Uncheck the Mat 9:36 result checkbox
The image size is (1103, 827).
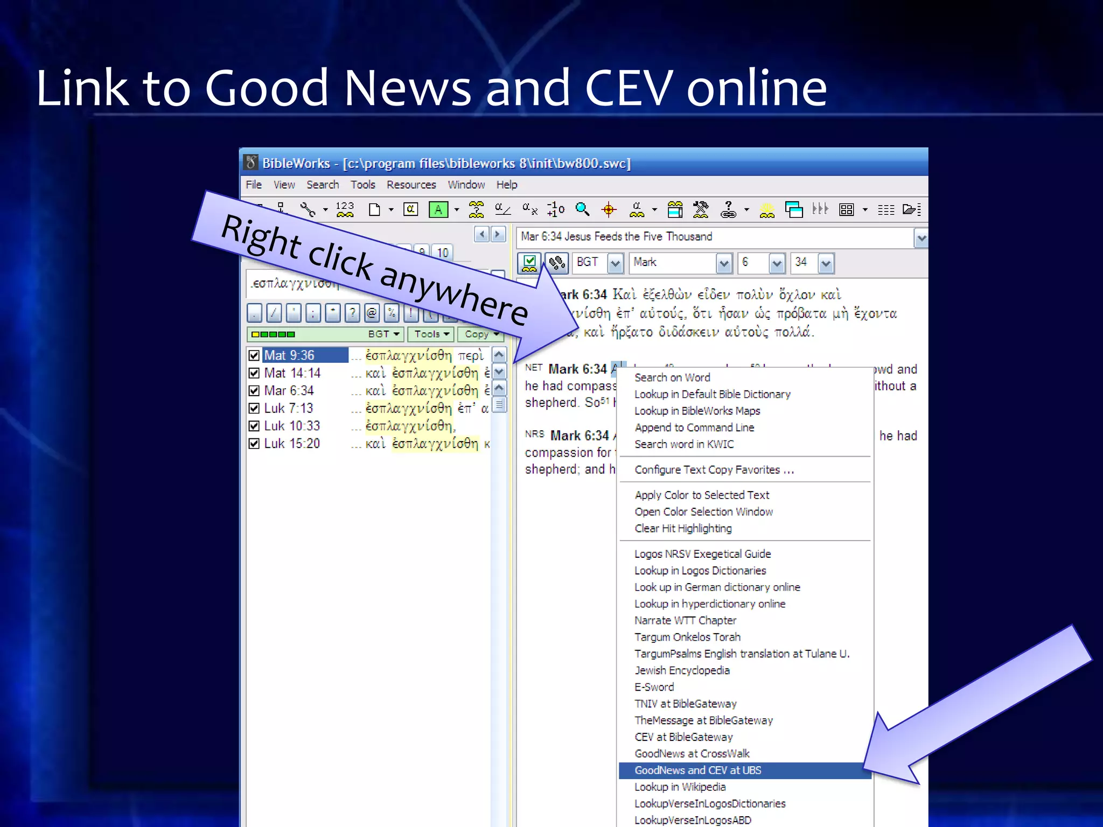(254, 355)
